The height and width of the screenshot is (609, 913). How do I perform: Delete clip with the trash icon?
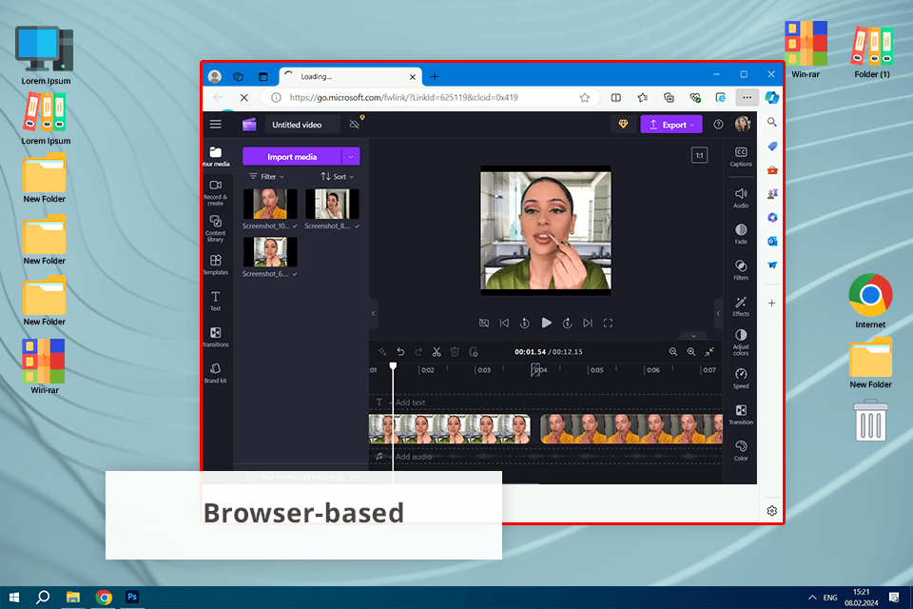(455, 351)
